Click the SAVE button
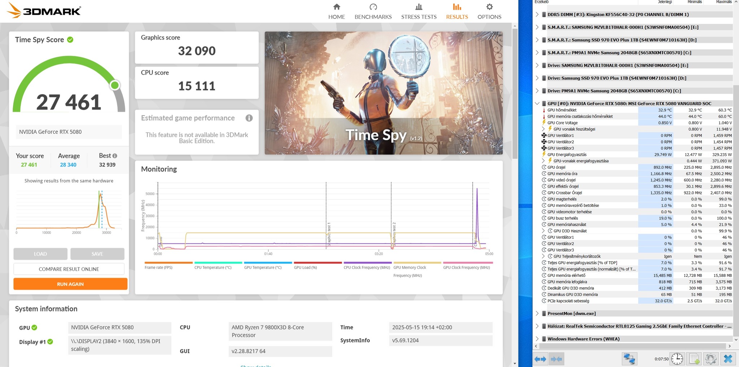The width and height of the screenshot is (739, 367). [x=97, y=254]
